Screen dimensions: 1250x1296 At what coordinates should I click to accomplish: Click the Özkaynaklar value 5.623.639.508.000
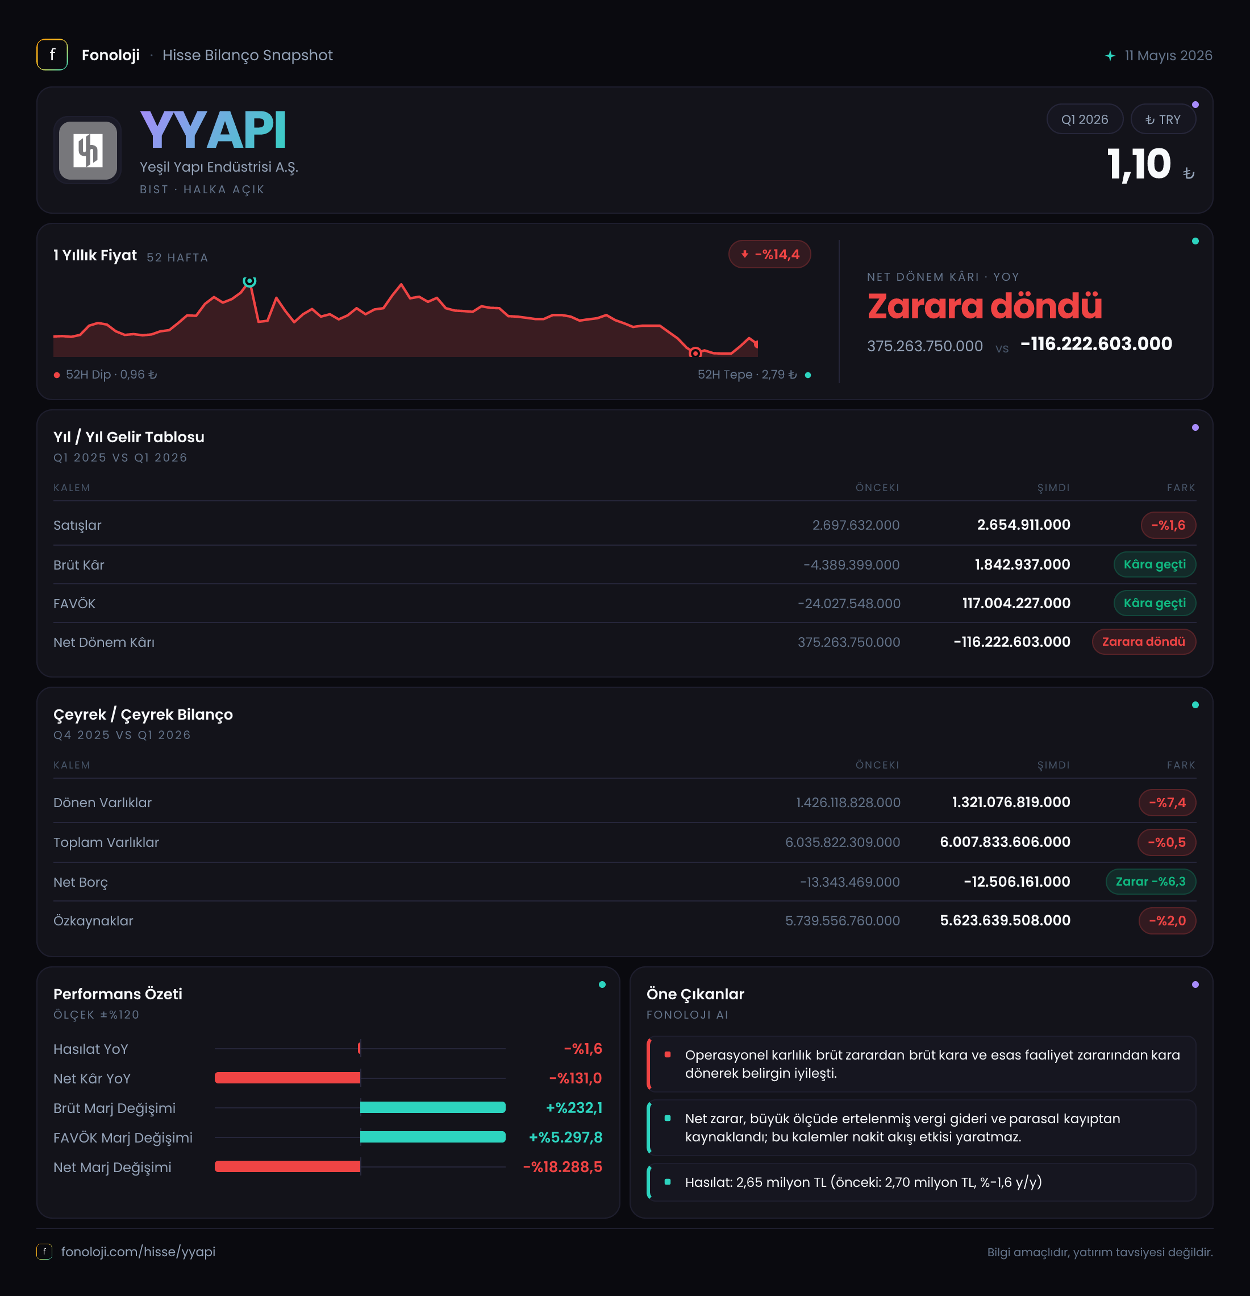[1005, 920]
